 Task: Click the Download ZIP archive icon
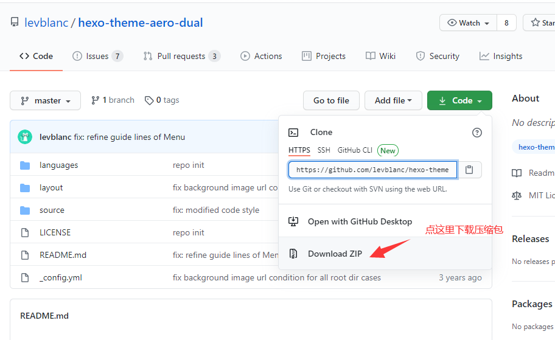[293, 254]
